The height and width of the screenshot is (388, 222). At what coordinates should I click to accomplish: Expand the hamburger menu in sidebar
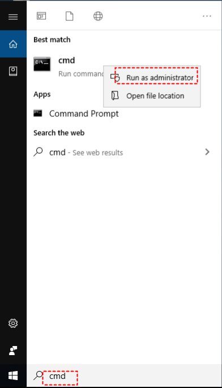tap(13, 17)
